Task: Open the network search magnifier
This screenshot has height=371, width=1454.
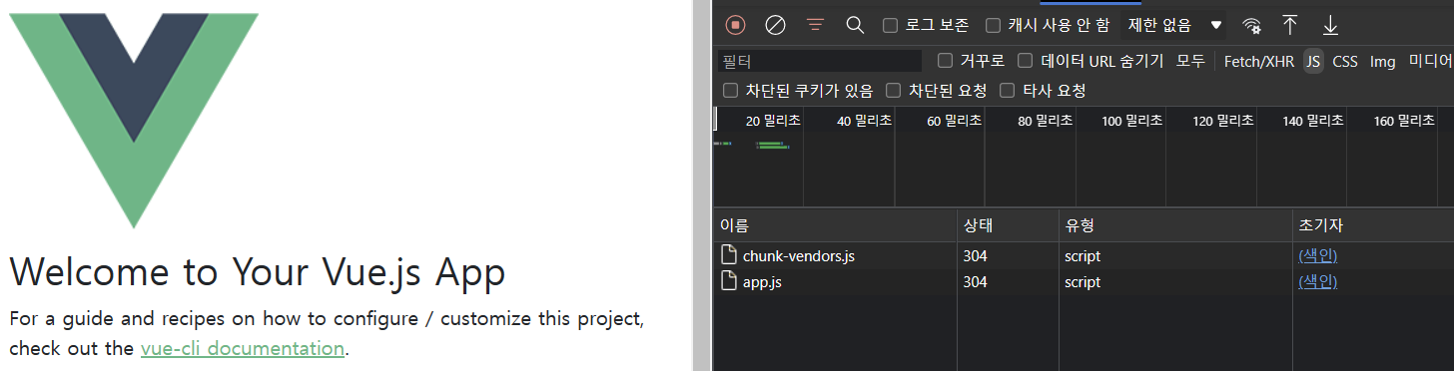Action: click(x=855, y=25)
